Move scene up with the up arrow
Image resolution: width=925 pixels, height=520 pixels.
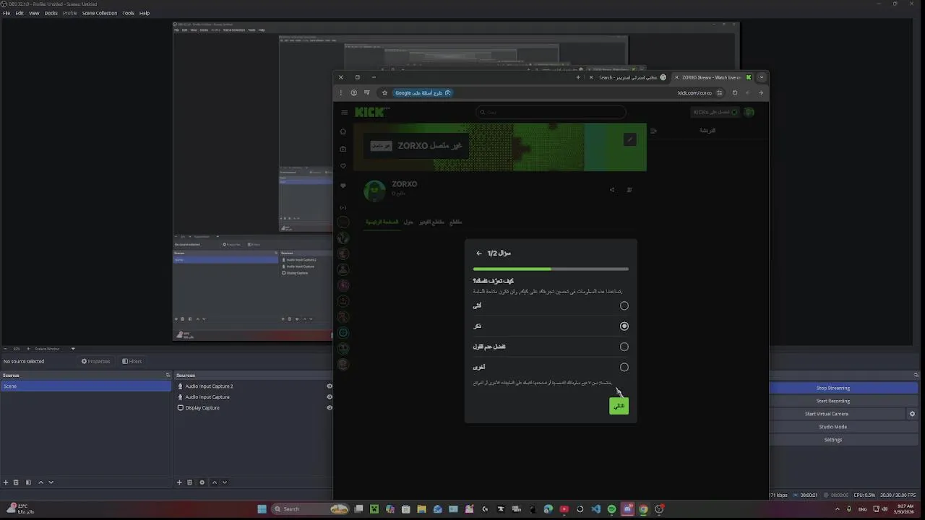(40, 482)
